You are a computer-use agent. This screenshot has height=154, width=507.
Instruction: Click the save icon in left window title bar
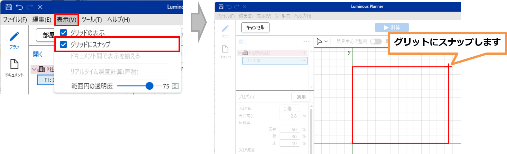coord(9,7)
